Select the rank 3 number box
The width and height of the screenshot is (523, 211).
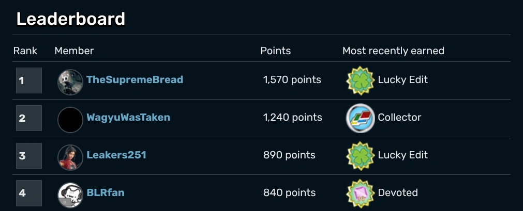pos(28,156)
